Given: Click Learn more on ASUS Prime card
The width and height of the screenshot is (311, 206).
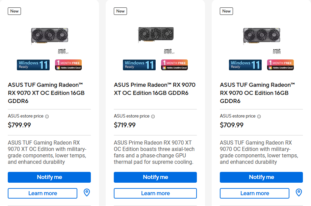Looking at the screenshot, I should (155, 193).
